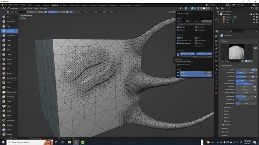Screen dimensions: 259x145
Task: Hide the Camera object in outliner
Action: coord(254,17)
